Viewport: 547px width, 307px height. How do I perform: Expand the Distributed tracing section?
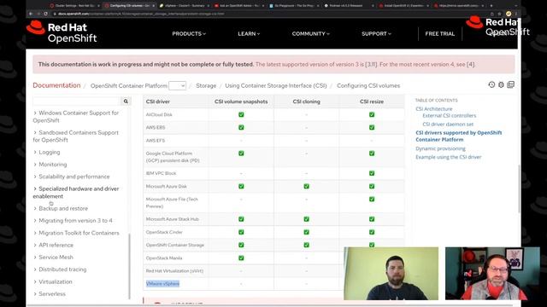(60, 269)
